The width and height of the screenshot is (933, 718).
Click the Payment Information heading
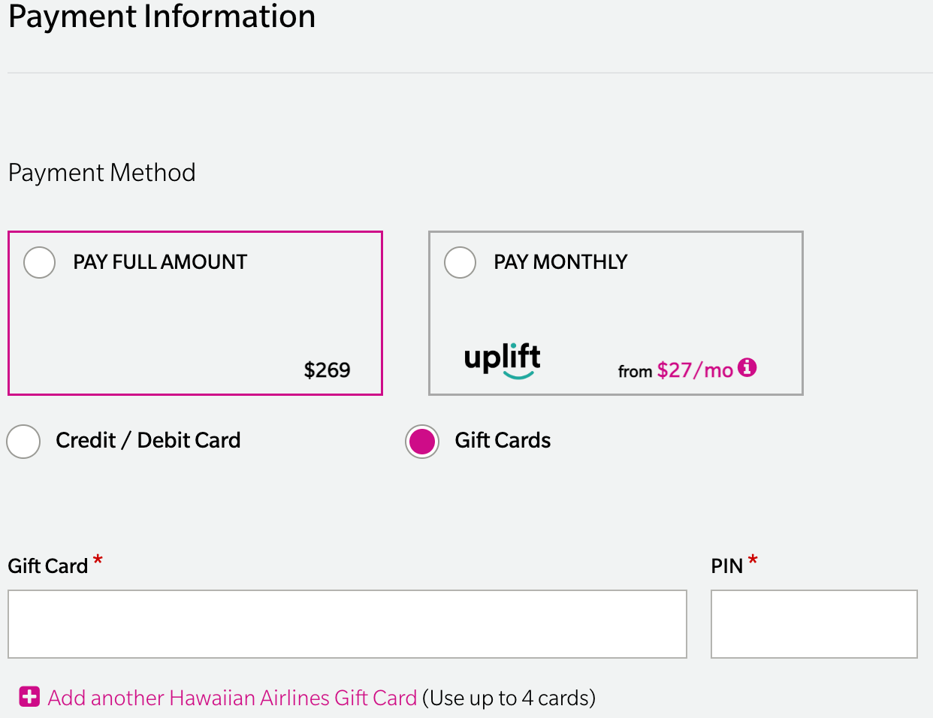pyautogui.click(x=162, y=17)
